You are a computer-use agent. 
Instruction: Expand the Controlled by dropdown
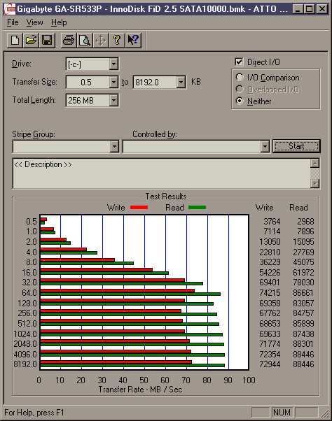[265, 147]
